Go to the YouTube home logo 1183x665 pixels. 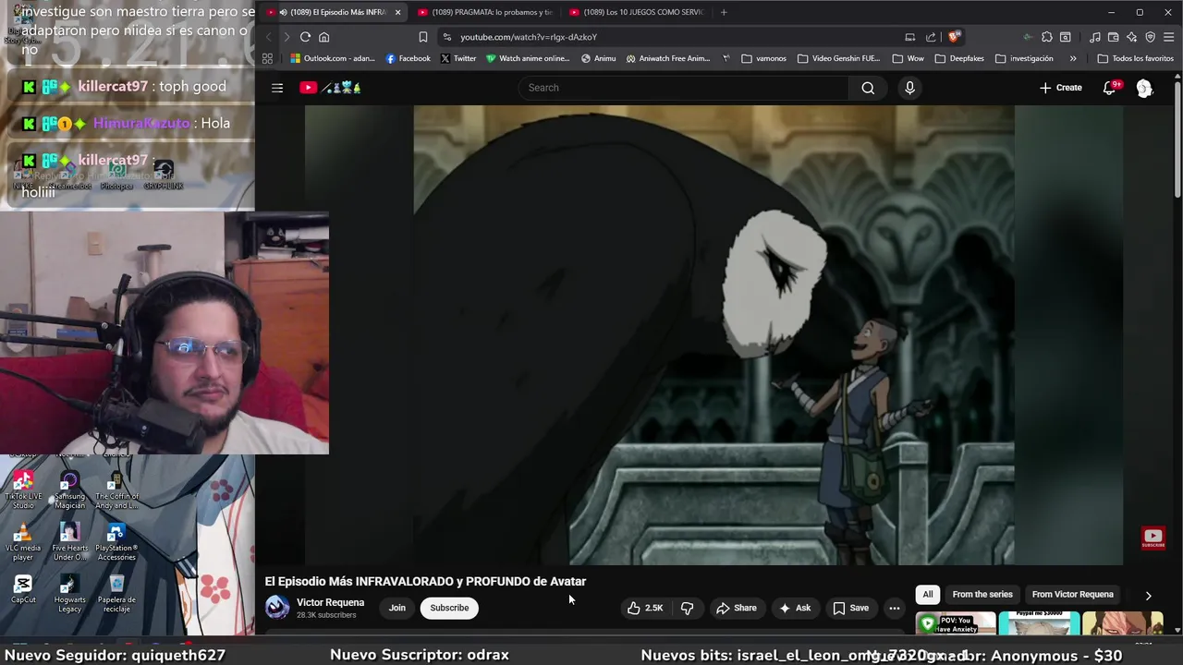(330, 88)
